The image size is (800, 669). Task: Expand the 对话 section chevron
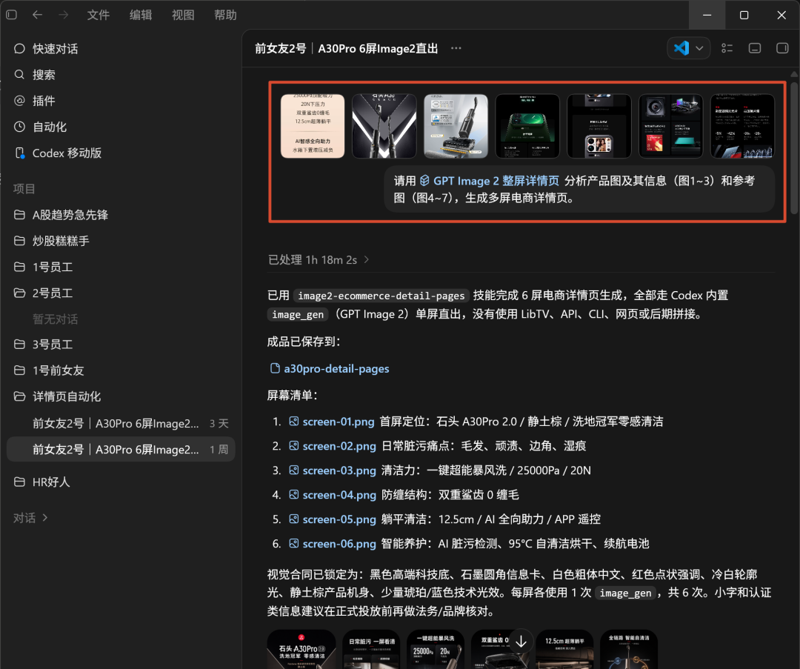(x=45, y=517)
